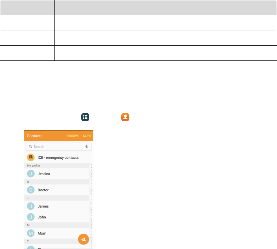This screenshot has width=277, height=249.
Task: Open the Doctor contact
Action: click(x=56, y=190)
